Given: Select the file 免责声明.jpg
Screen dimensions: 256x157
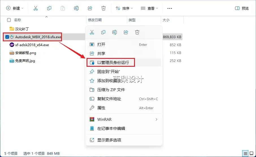Looking at the screenshot, I should pos(25,61).
